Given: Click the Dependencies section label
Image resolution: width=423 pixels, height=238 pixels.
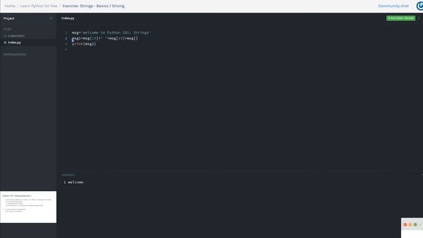Looking at the screenshot, I should pyautogui.click(x=15, y=54).
